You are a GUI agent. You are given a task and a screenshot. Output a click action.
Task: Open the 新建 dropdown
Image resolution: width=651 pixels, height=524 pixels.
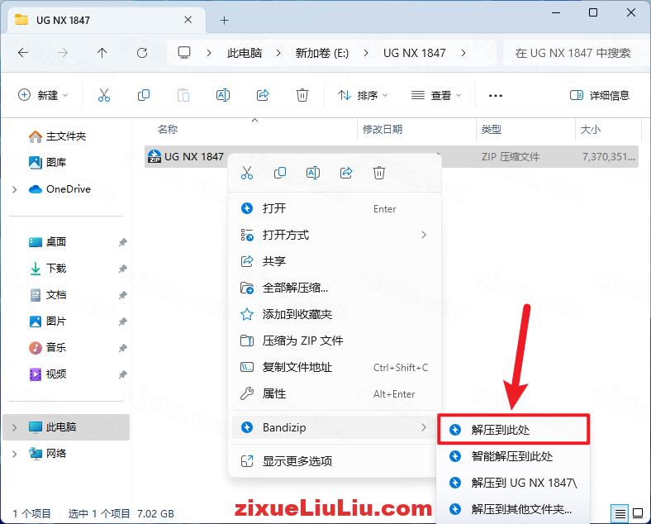pyautogui.click(x=43, y=96)
